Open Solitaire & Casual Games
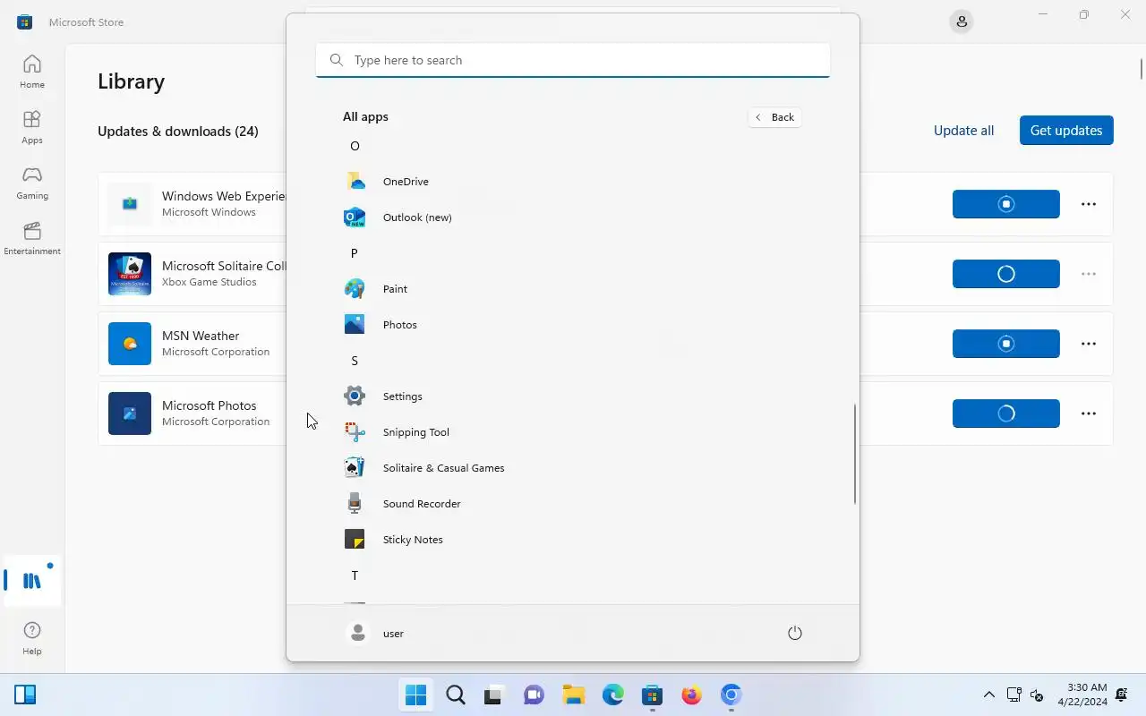This screenshot has height=716, width=1146. 571,468
